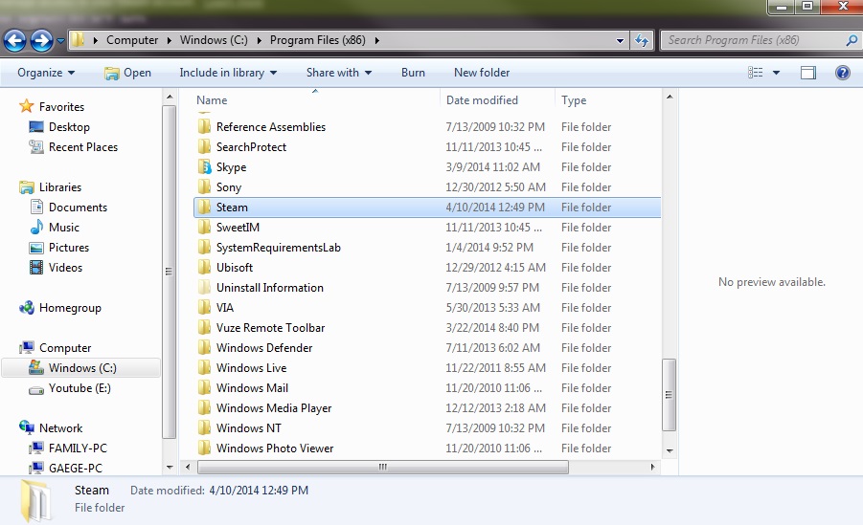Select the SearchProtect folder
This screenshot has height=525, width=863.
click(251, 146)
